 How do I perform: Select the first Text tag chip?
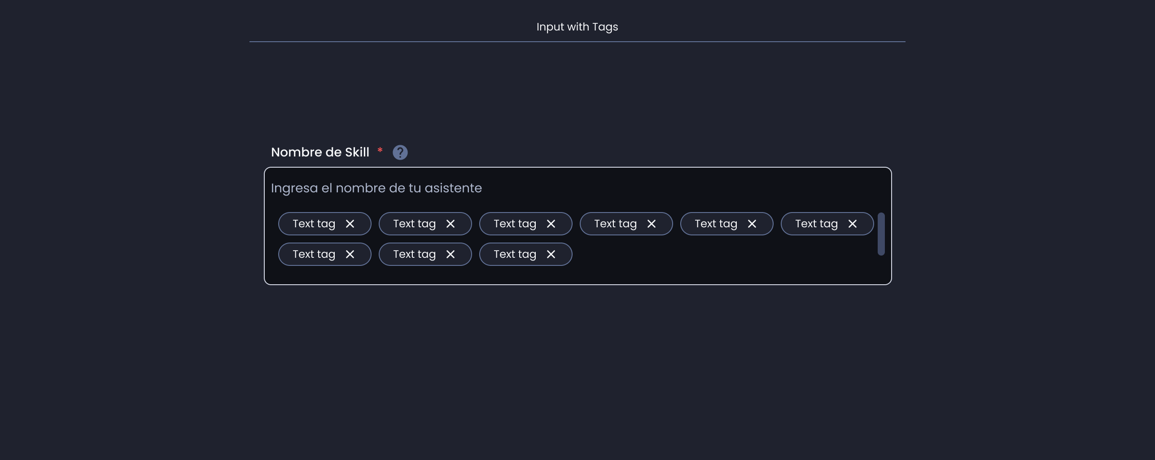coord(314,223)
